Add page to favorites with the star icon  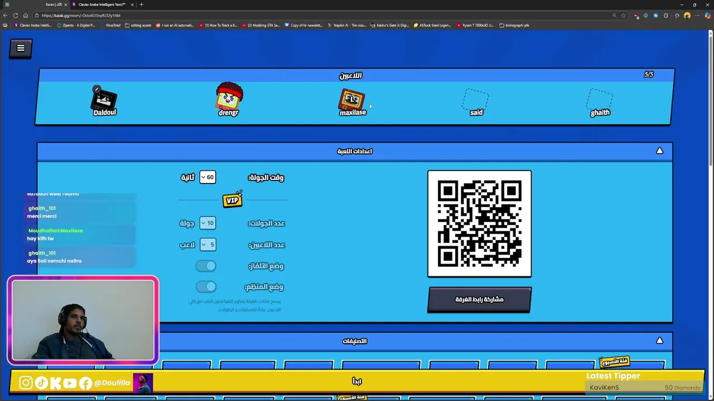pyautogui.click(x=624, y=16)
